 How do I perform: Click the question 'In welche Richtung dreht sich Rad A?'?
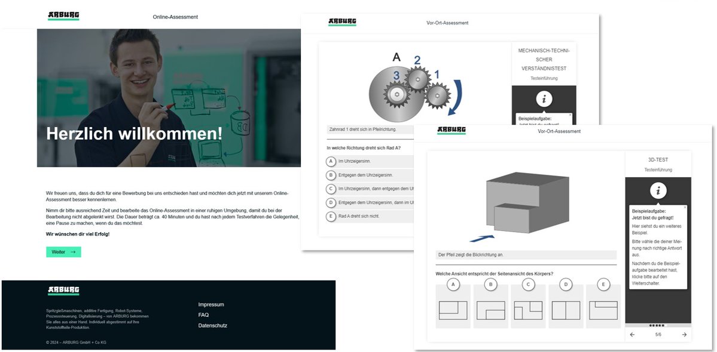coord(364,148)
